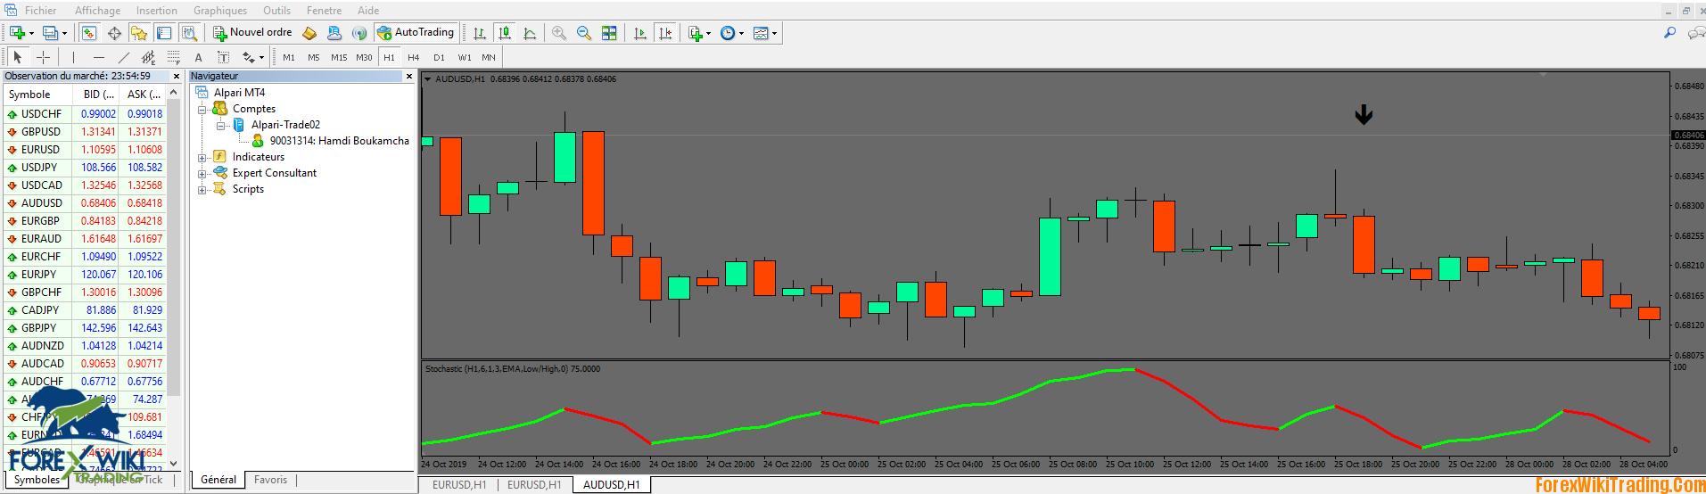This screenshot has width=1706, height=494.
Task: Close the Observation du marché panel
Action: [176, 77]
